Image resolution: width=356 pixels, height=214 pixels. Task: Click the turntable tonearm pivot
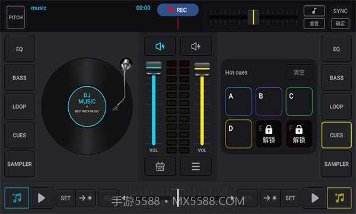(x=126, y=64)
